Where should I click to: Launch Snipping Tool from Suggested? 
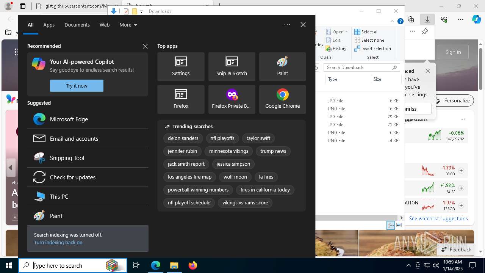click(88, 158)
